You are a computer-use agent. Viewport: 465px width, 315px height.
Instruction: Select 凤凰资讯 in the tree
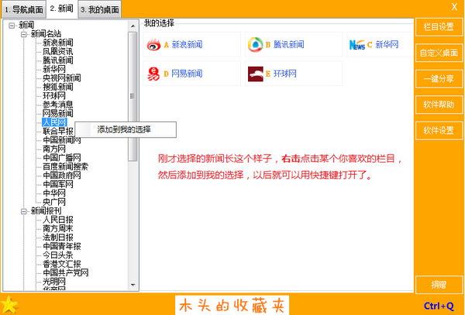58,52
